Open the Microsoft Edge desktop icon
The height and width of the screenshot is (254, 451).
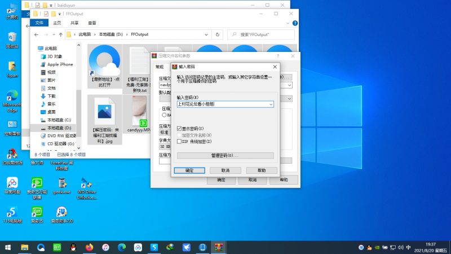[x=12, y=95]
